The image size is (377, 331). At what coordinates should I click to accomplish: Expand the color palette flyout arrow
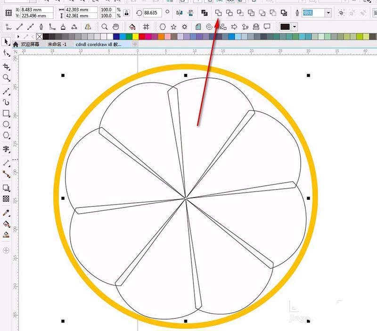tap(18, 37)
